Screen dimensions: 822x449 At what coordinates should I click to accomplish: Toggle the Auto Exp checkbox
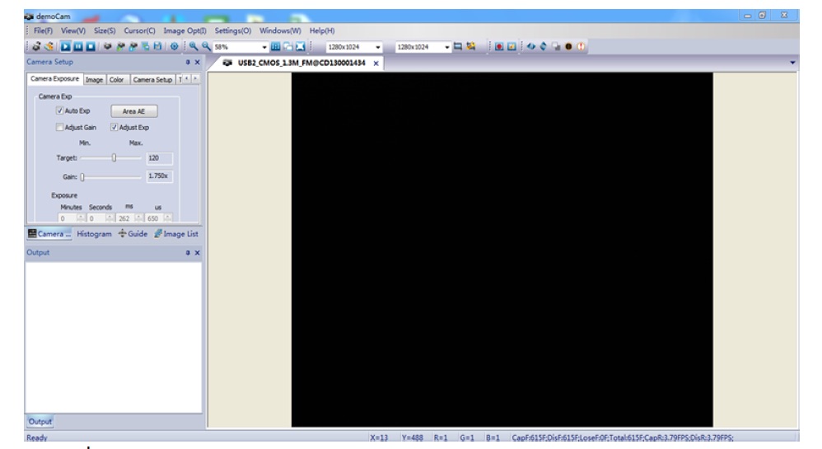coord(59,110)
